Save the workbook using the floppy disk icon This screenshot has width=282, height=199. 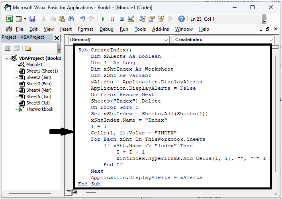tap(32, 19)
